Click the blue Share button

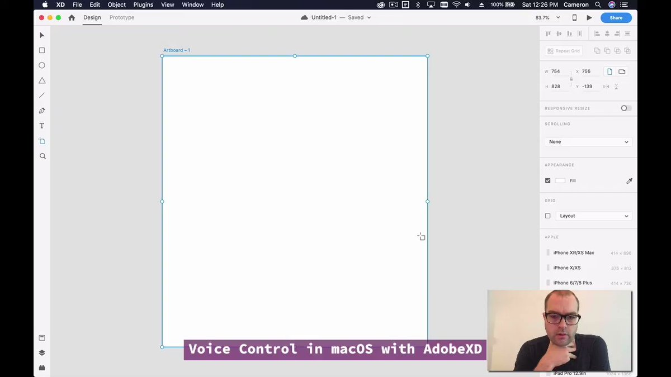point(616,17)
